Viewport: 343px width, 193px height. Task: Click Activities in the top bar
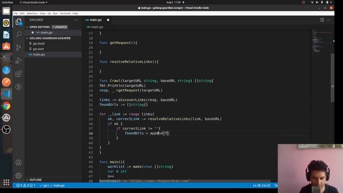pos(7,2)
